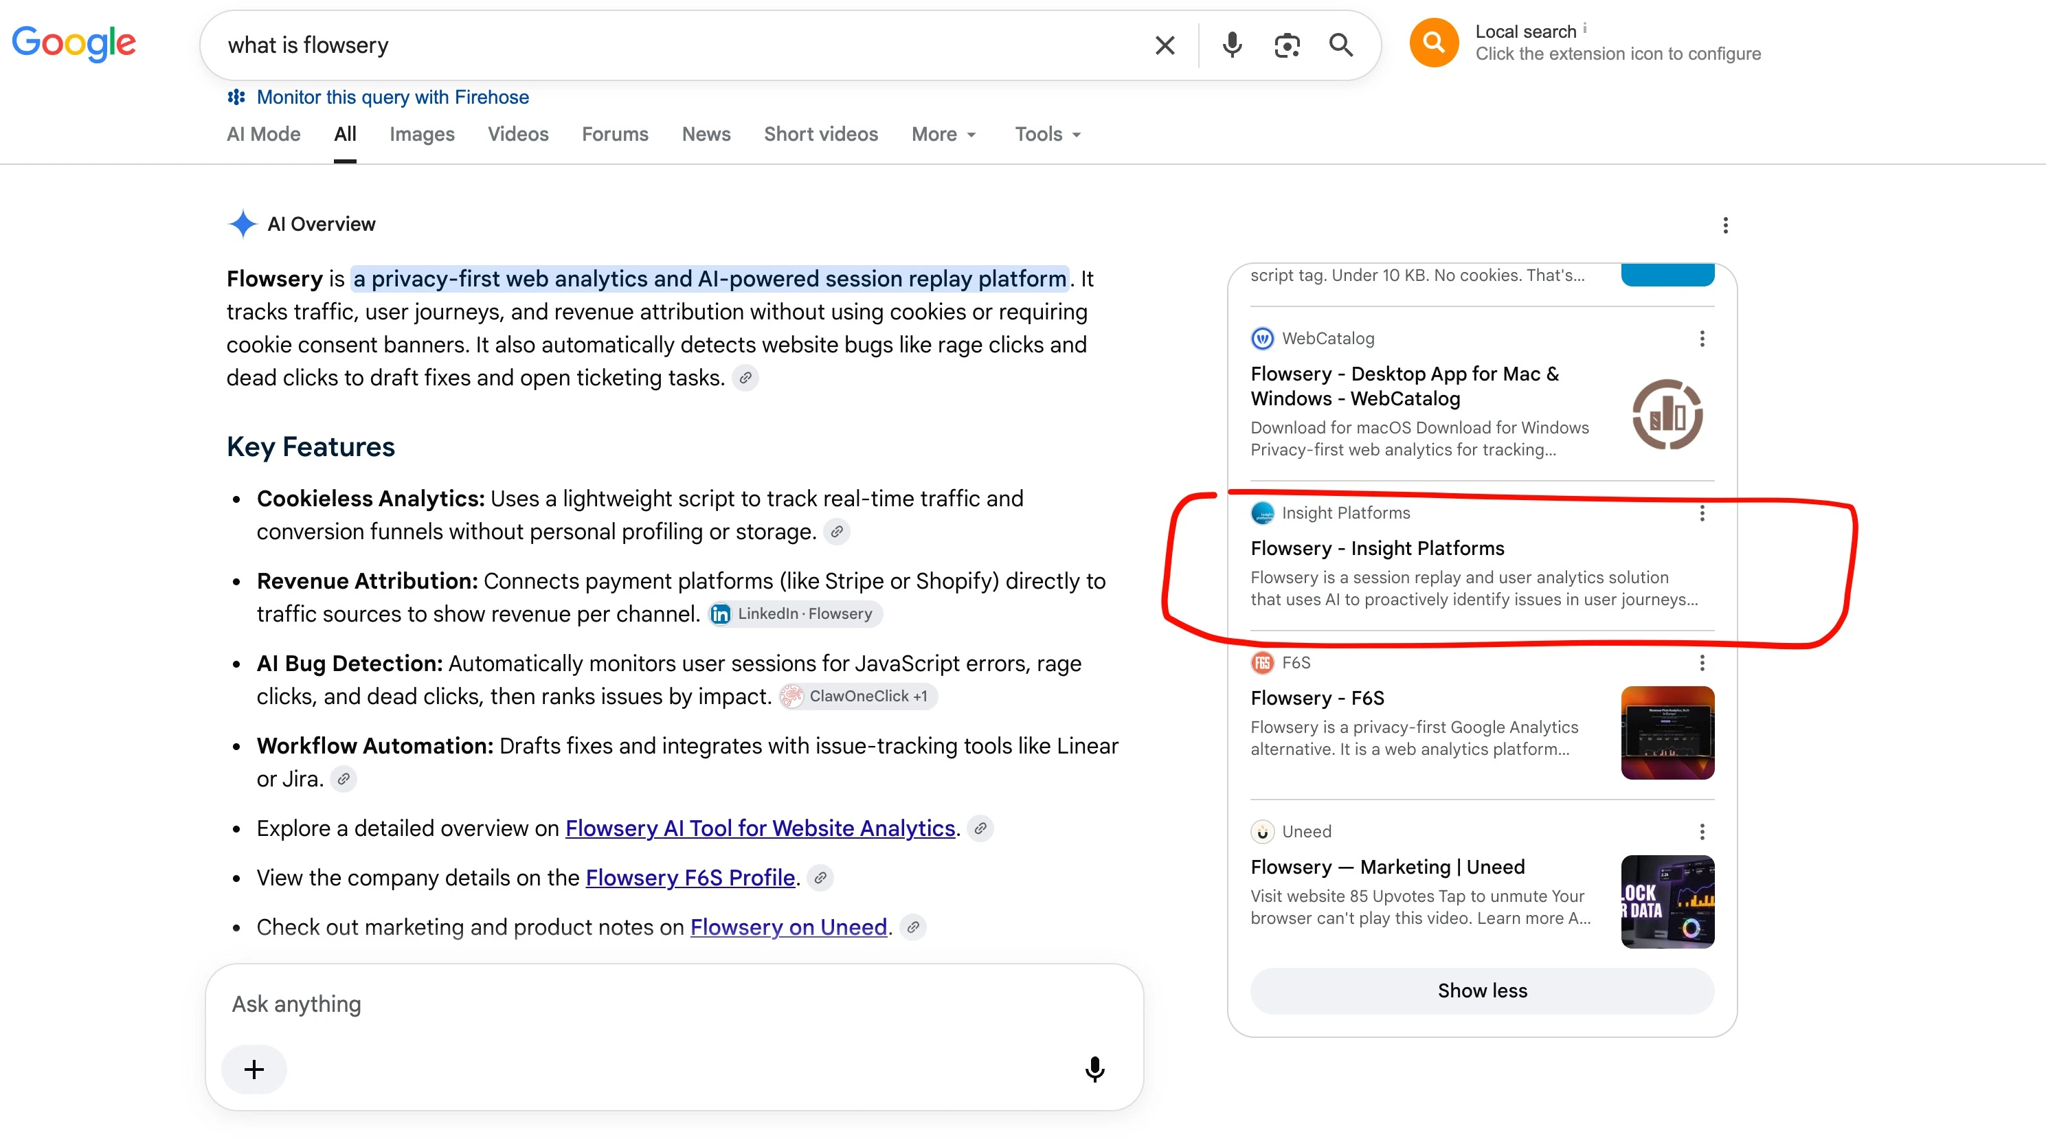Open F6S result options menu
The image size is (2046, 1143).
1701,664
